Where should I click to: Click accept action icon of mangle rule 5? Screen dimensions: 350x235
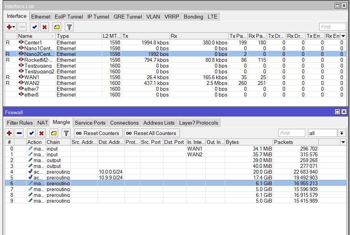(x=30, y=178)
